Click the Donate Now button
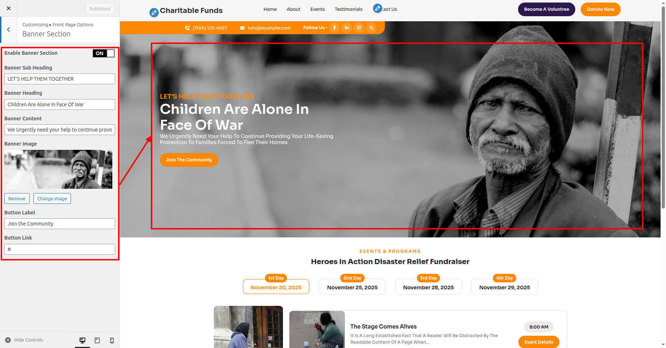The image size is (666, 348). pyautogui.click(x=600, y=9)
